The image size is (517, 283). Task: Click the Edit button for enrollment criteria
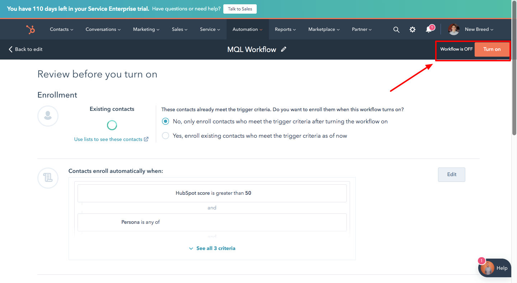point(451,175)
